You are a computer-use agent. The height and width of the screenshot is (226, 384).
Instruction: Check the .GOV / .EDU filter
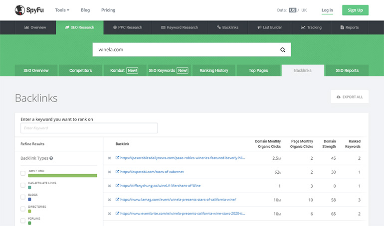(x=23, y=173)
